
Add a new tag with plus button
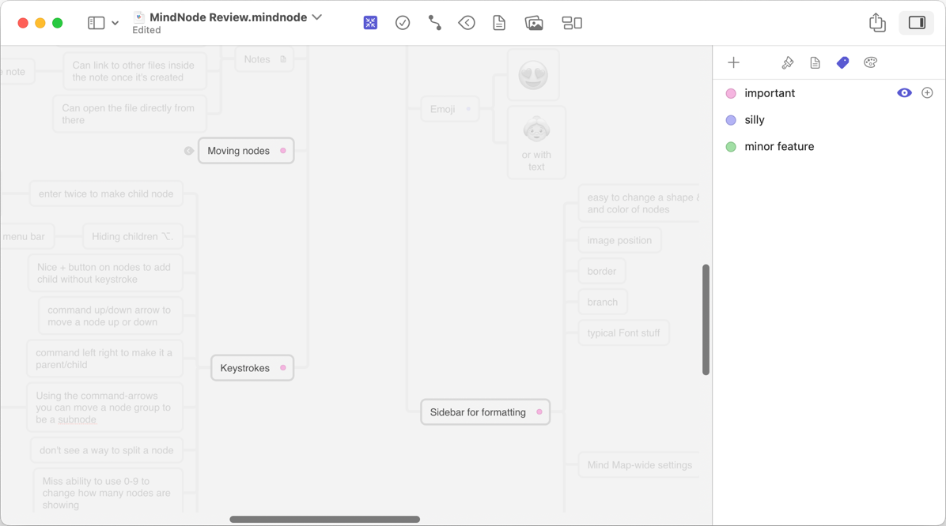click(x=733, y=62)
